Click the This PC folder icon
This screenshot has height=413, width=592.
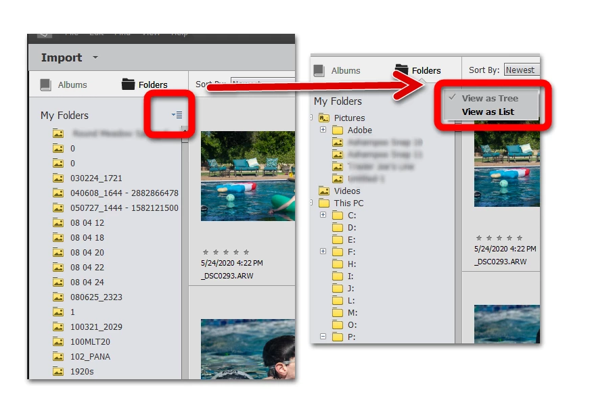point(324,203)
